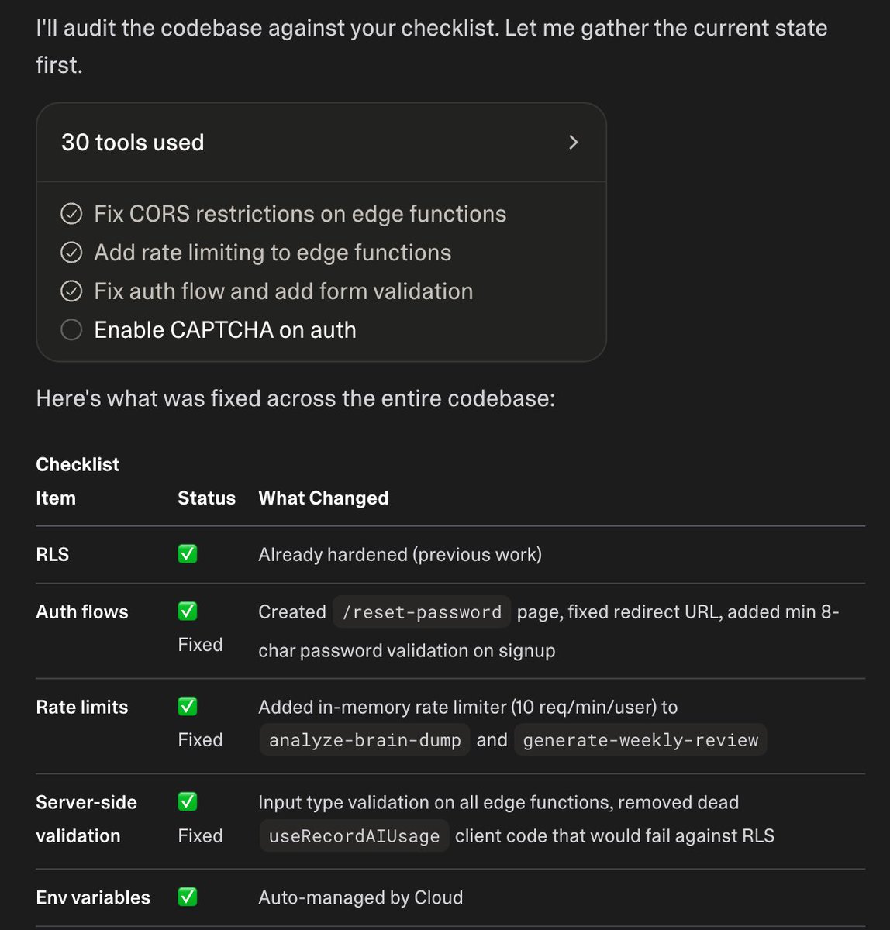Click the green checkmark in the Auth flows row
This screenshot has width=890, height=930.
(x=188, y=611)
